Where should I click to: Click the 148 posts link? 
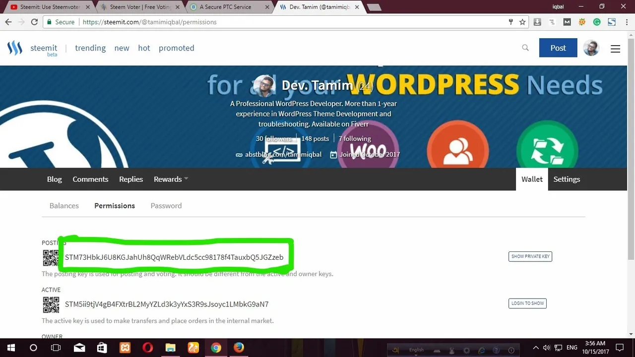pyautogui.click(x=315, y=138)
